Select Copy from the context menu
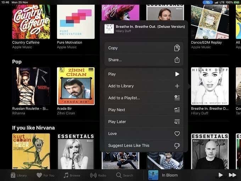241x181 pixels. coord(144,48)
